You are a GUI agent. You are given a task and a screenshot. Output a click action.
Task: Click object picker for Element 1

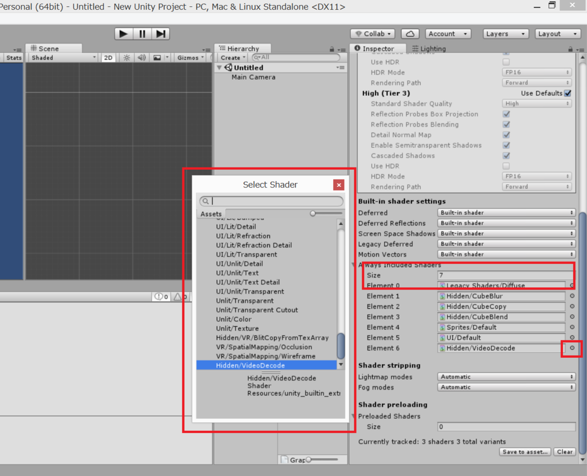coord(572,295)
